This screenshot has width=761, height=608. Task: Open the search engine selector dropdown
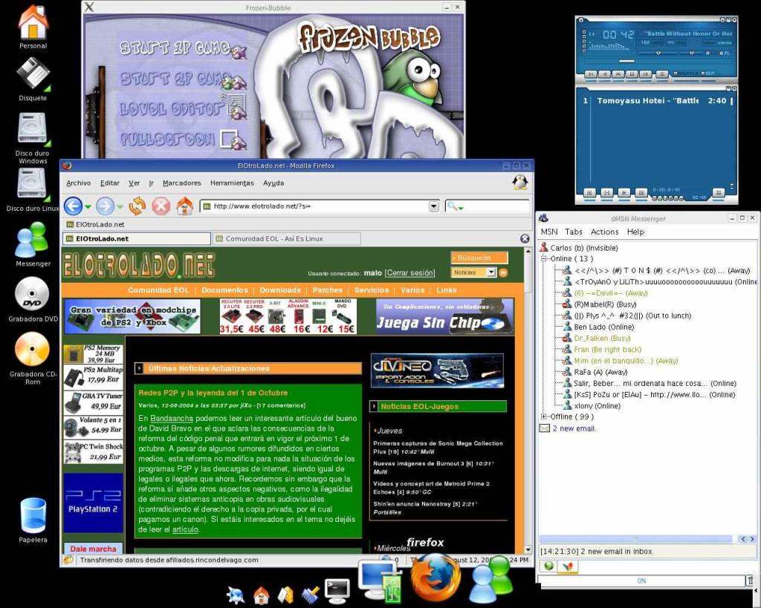pos(456,206)
